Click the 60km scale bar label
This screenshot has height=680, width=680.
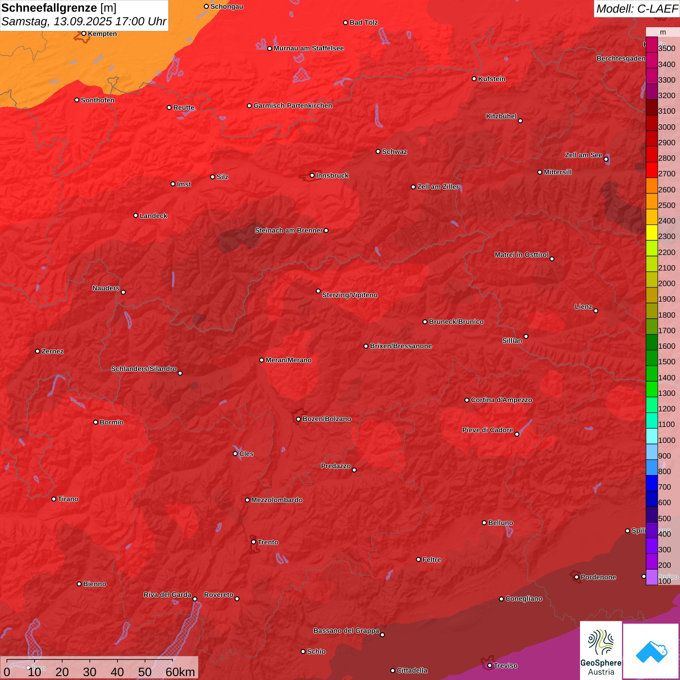[x=180, y=672]
